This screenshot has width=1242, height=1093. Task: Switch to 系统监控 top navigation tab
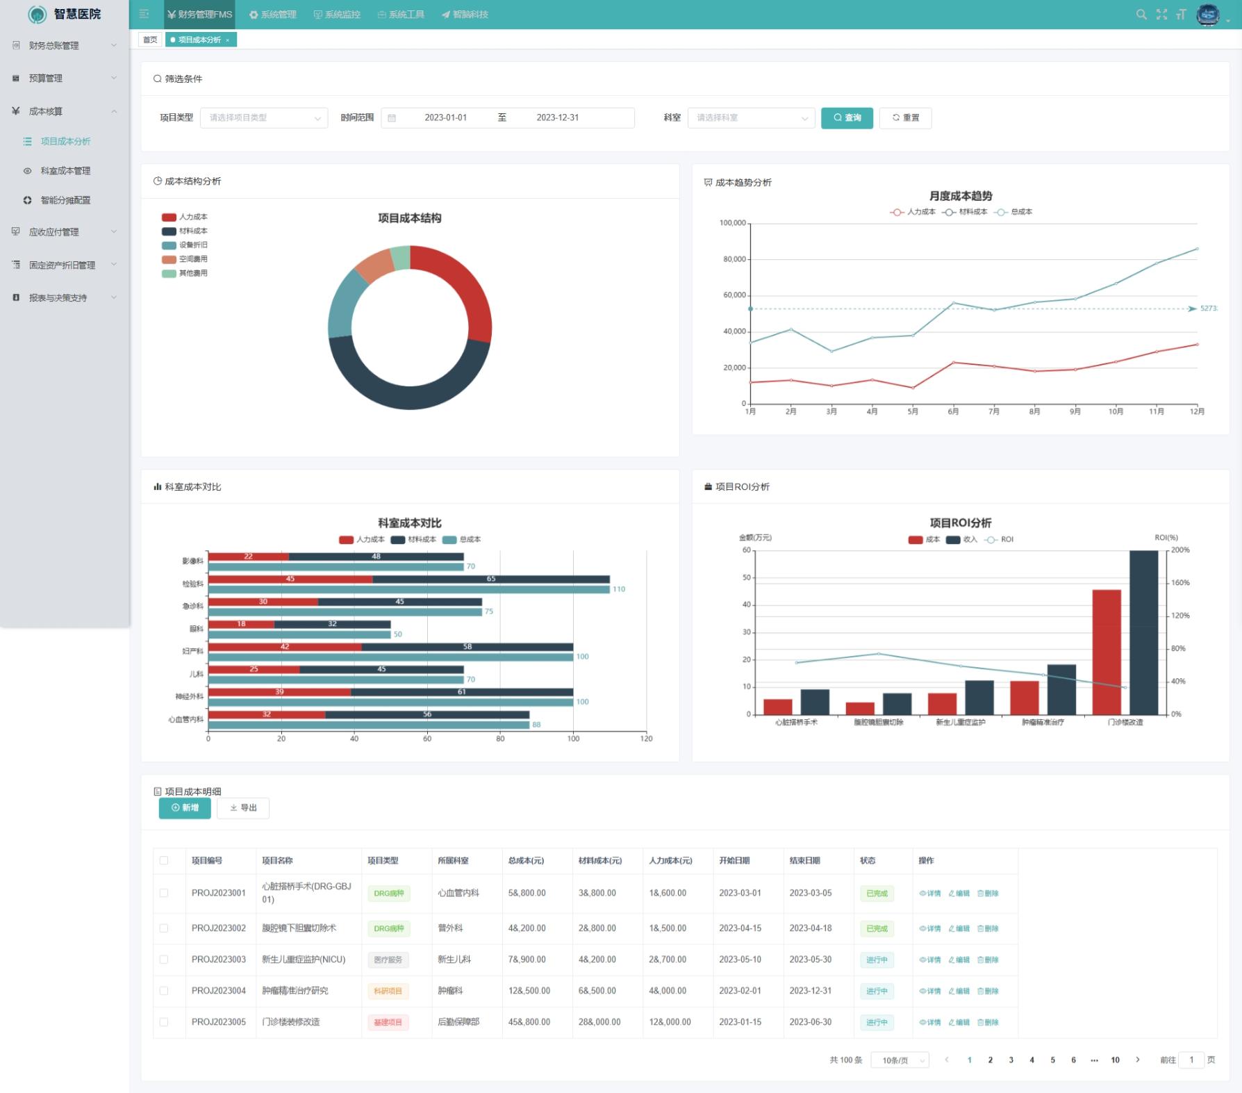coord(337,15)
